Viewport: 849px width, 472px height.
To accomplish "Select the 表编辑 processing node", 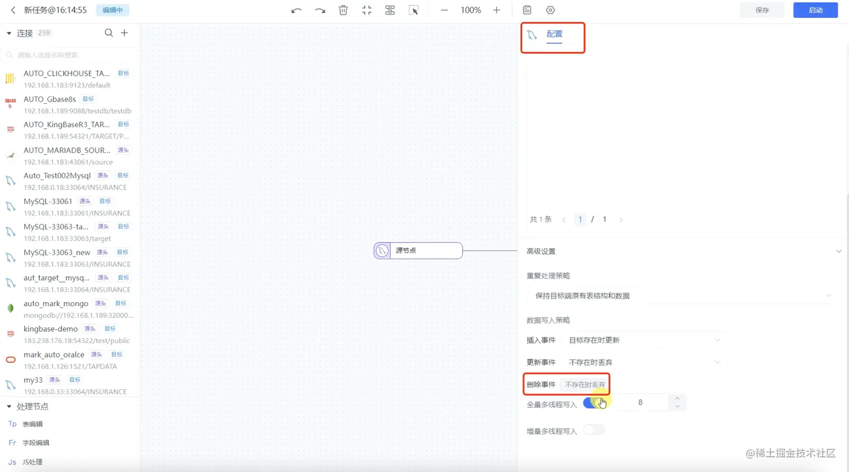I will [33, 424].
